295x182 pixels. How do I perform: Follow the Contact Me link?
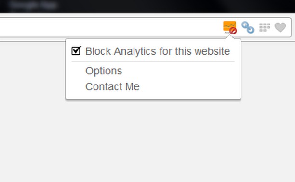pos(112,86)
